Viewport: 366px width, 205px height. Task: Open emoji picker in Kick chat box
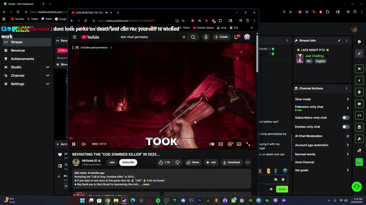click(x=283, y=180)
